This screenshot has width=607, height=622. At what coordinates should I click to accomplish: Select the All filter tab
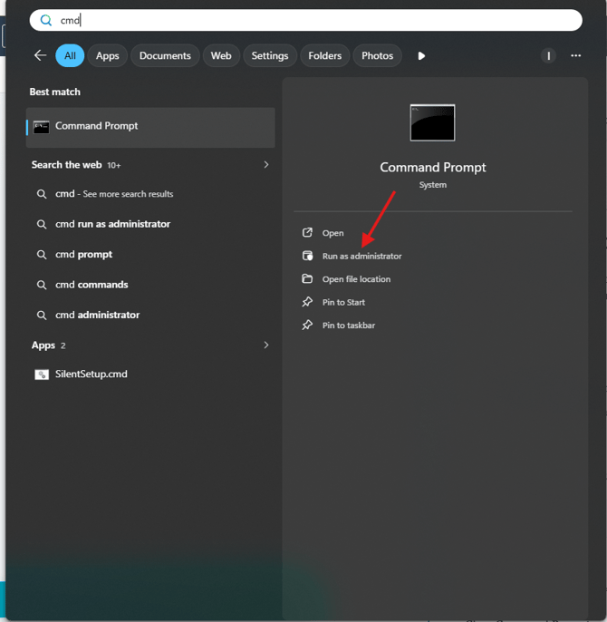(70, 55)
